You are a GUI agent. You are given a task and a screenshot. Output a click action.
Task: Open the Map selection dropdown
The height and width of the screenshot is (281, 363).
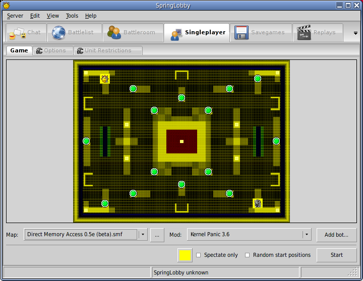tap(143, 235)
